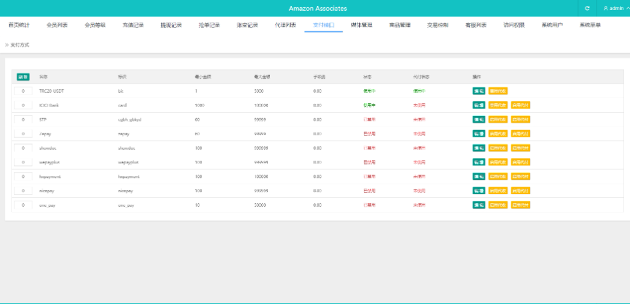Click the 支付方式 breadcrumb
This screenshot has height=304, width=630.
pyautogui.click(x=20, y=45)
